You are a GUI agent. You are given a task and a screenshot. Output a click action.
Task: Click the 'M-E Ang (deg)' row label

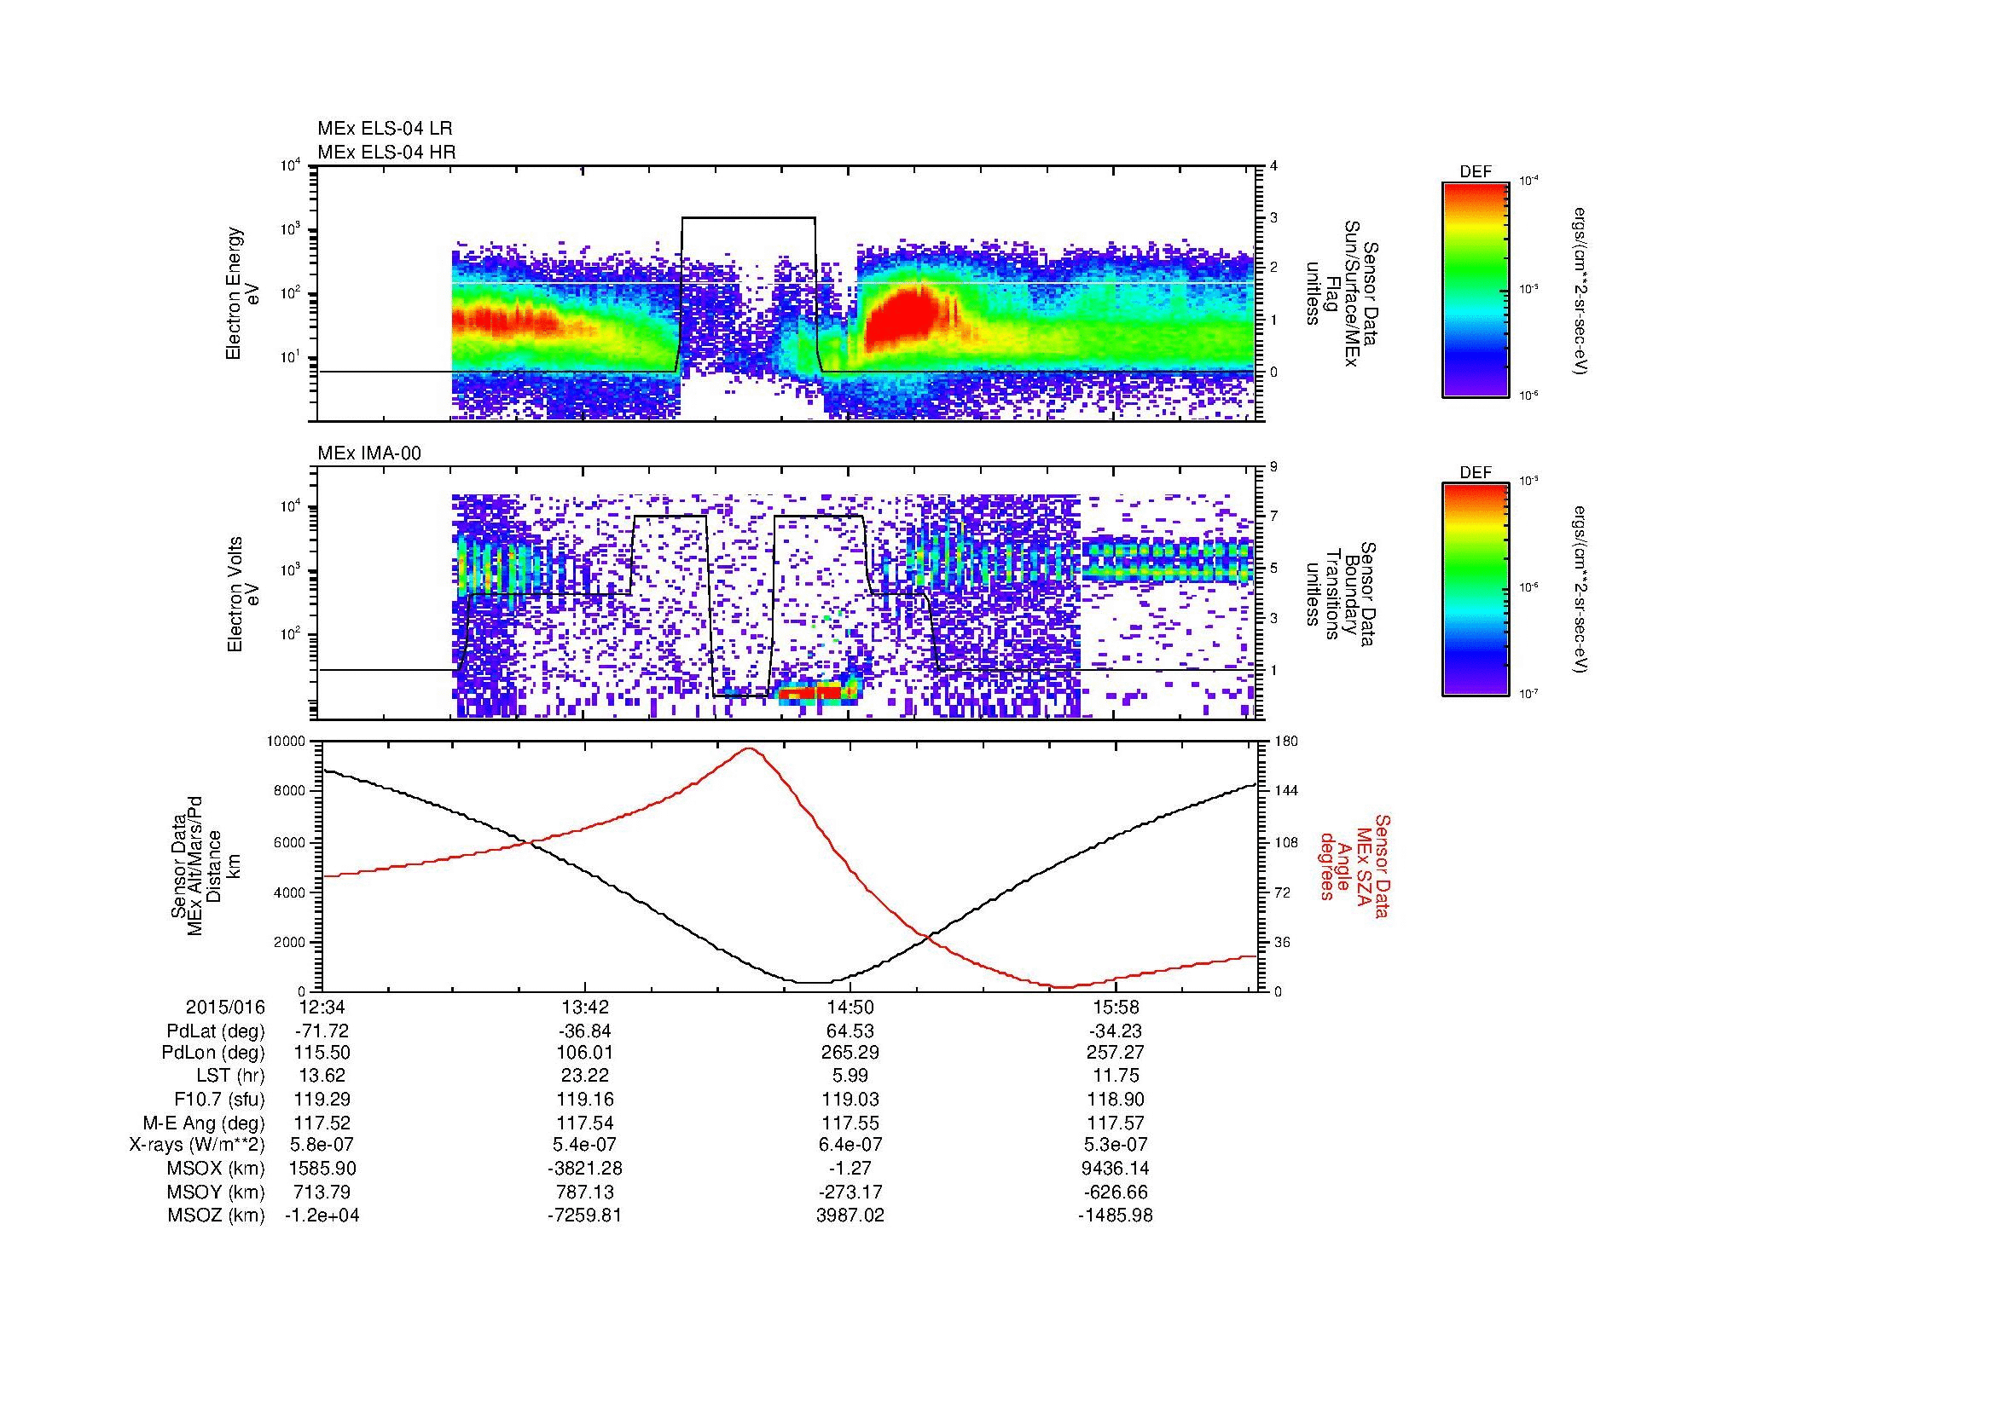(204, 1123)
